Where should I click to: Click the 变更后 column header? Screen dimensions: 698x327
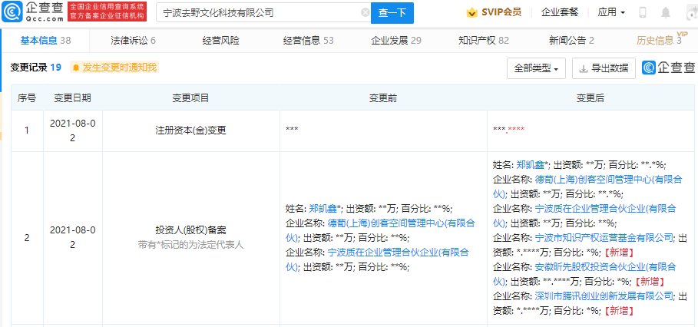(x=590, y=98)
